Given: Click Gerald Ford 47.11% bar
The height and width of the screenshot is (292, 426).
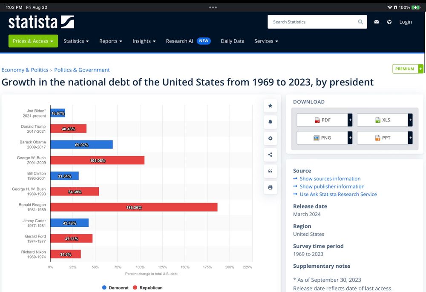Looking at the screenshot, I should coord(72,238).
